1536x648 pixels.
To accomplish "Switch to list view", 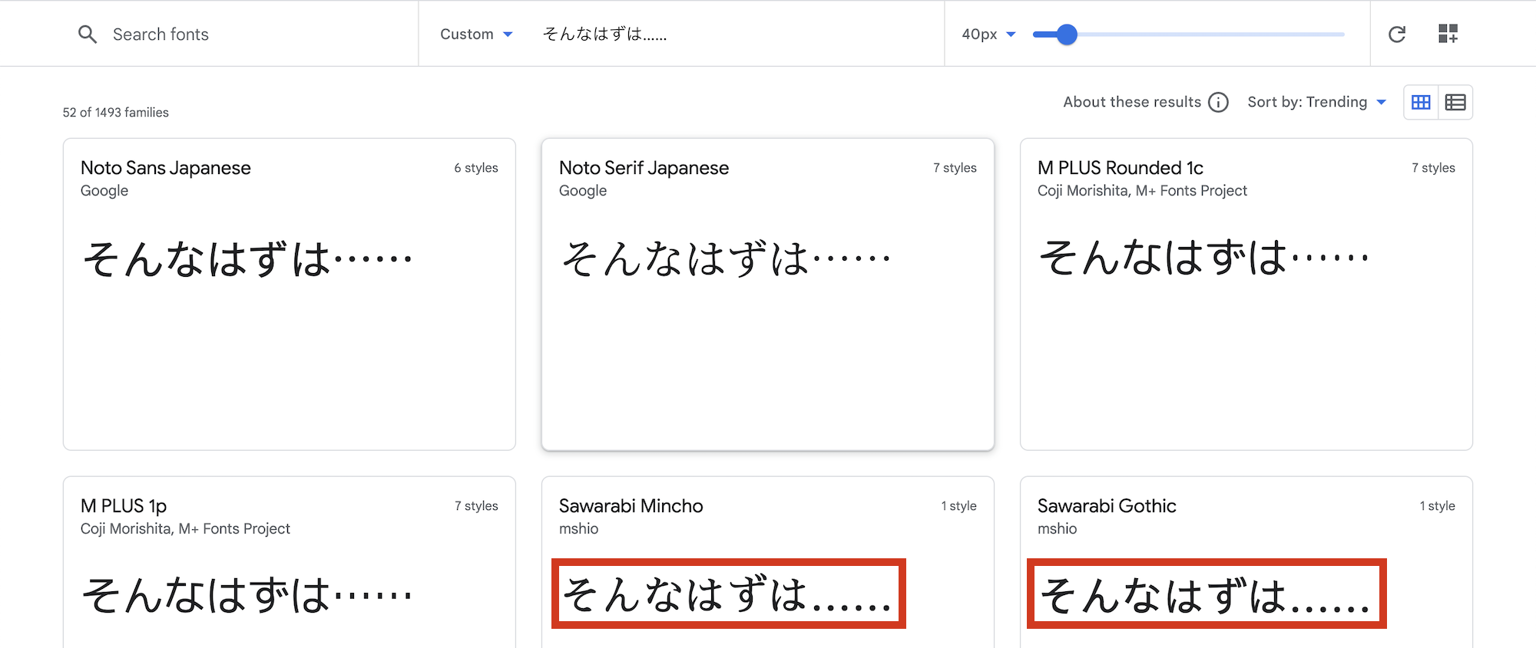I will point(1455,102).
